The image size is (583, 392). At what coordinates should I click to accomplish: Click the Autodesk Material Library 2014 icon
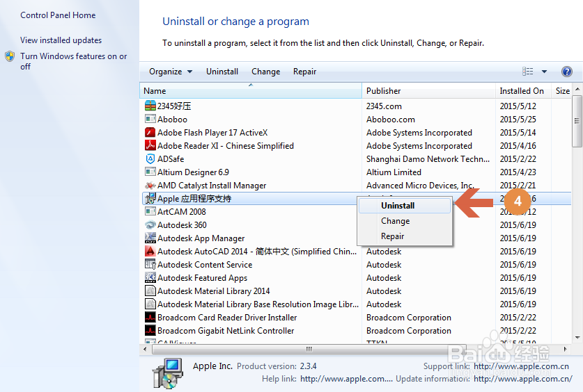tap(150, 291)
